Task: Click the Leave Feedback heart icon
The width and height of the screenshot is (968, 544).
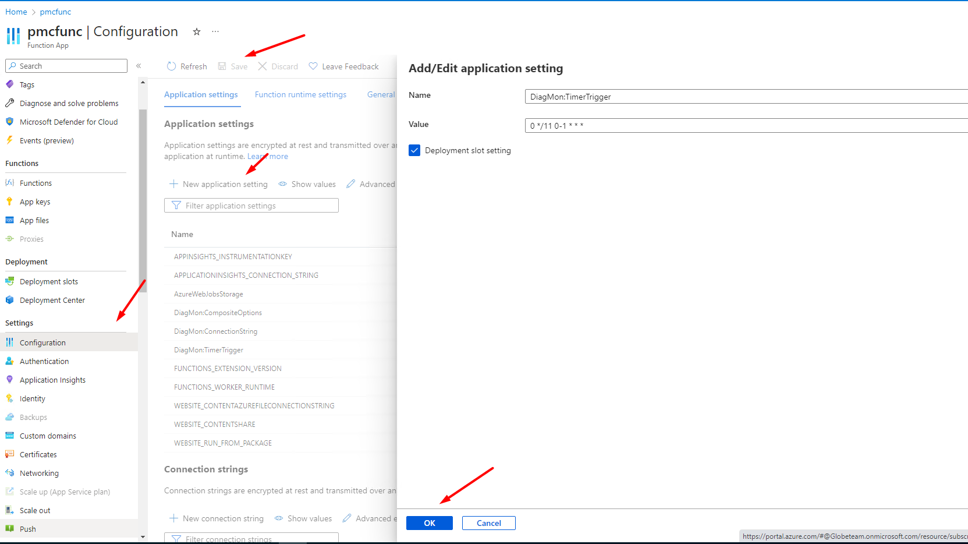Action: click(313, 66)
